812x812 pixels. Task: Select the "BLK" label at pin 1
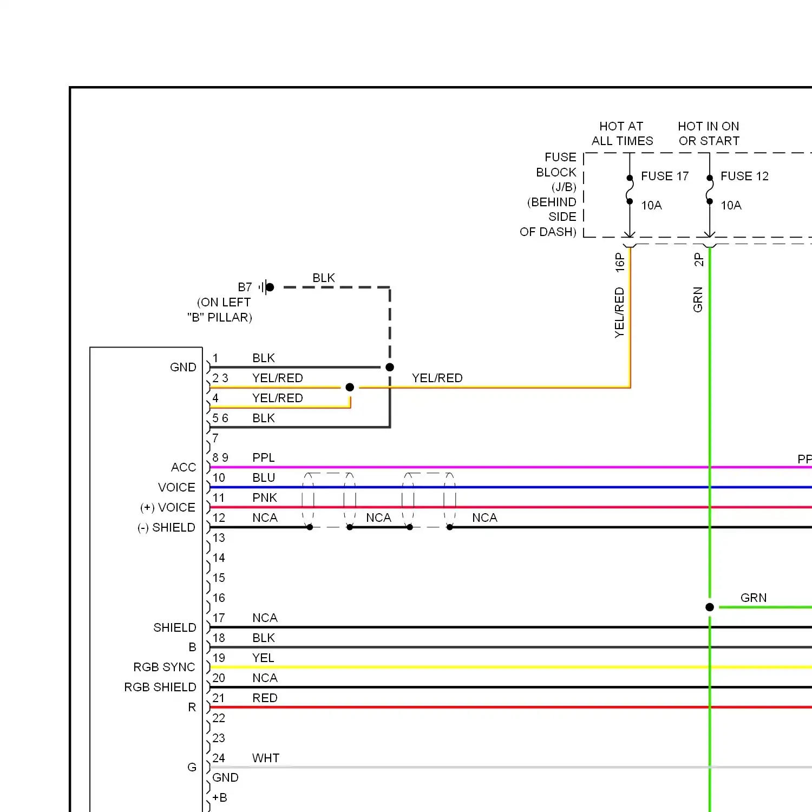(x=264, y=358)
